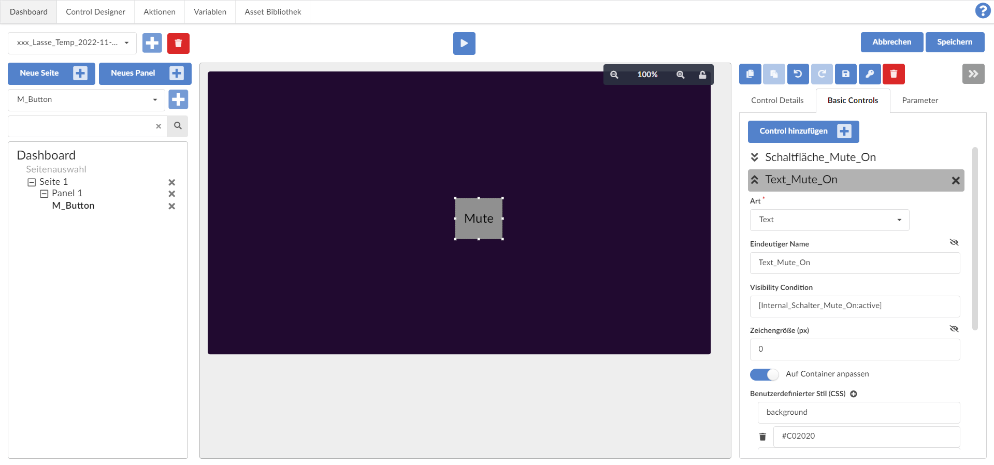Toggle Auf Container anpassen switch
The height and width of the screenshot is (465, 994).
(764, 374)
